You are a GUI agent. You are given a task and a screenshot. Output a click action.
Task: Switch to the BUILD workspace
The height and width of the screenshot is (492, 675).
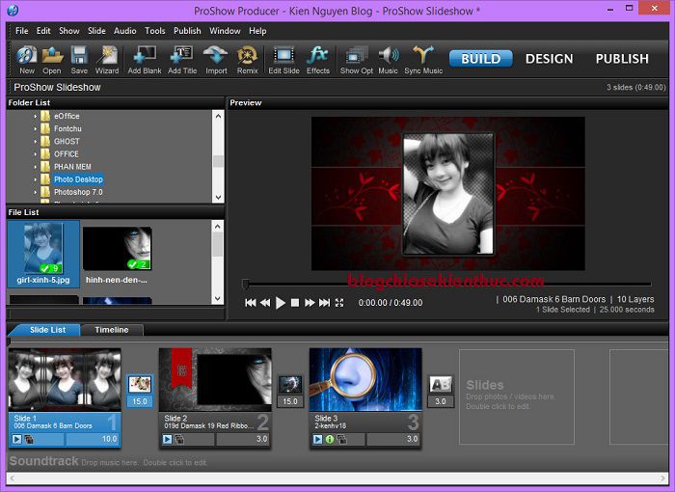coord(481,59)
